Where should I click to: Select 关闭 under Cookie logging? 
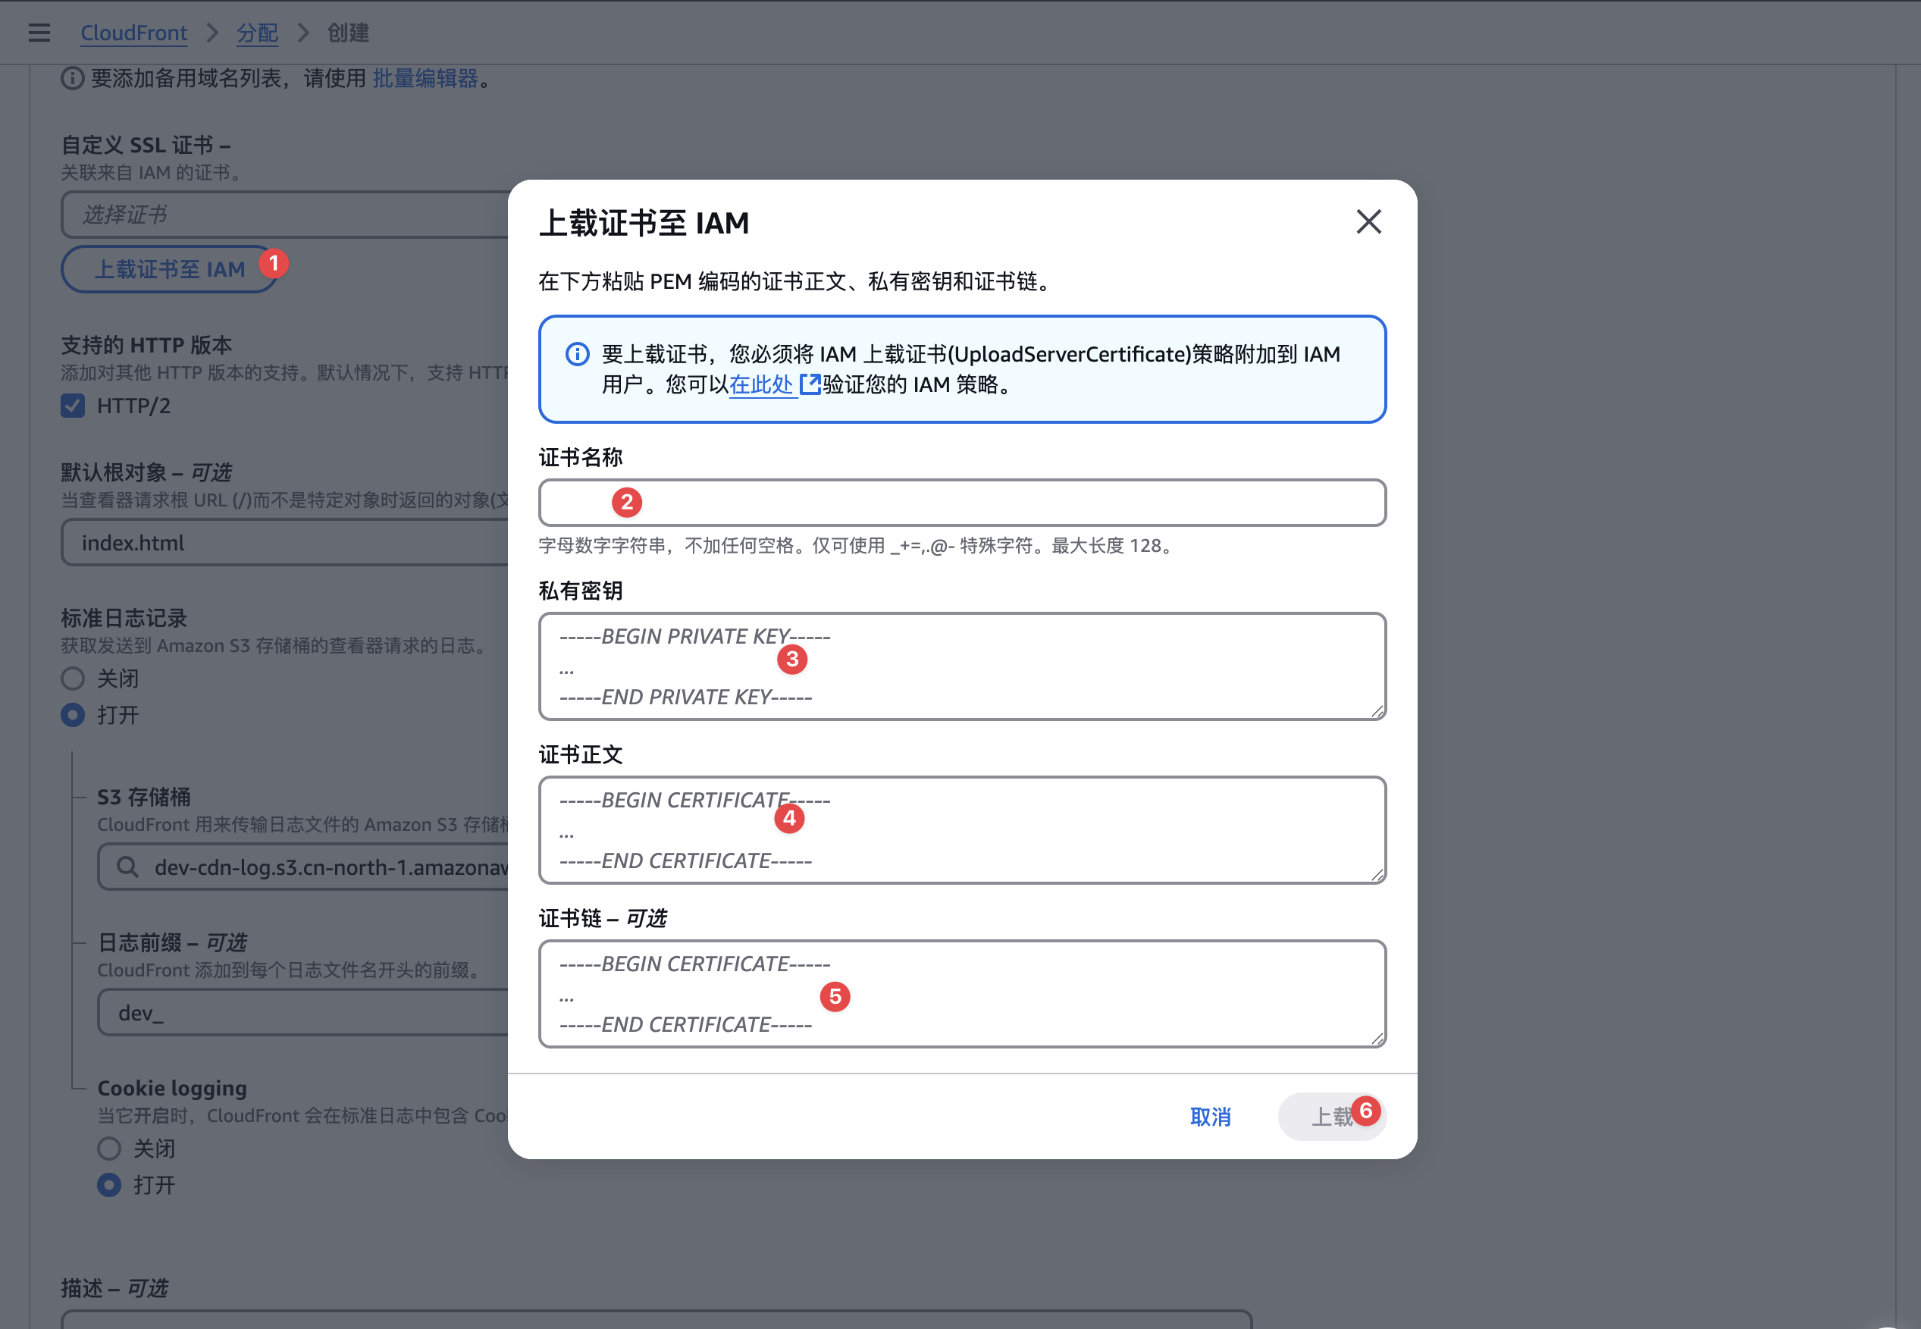pyautogui.click(x=109, y=1149)
